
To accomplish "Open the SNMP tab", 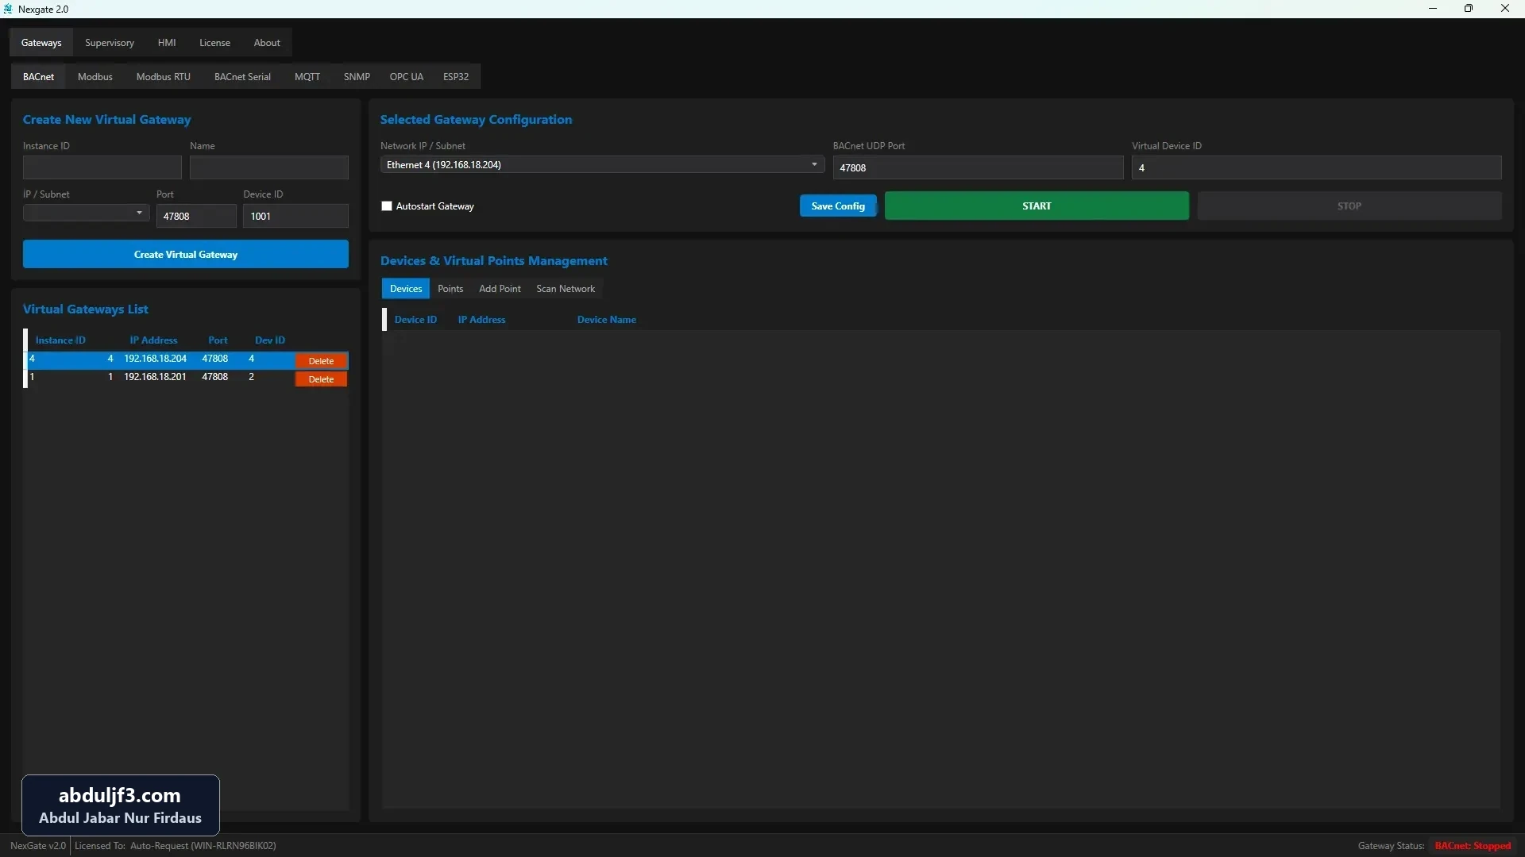I will pos(357,77).
